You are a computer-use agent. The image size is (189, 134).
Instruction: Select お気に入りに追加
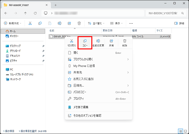[99, 79]
